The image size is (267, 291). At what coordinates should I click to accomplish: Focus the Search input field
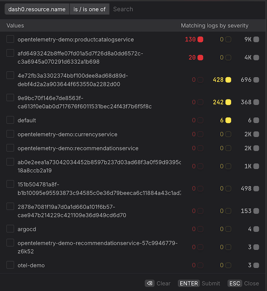tap(188, 9)
